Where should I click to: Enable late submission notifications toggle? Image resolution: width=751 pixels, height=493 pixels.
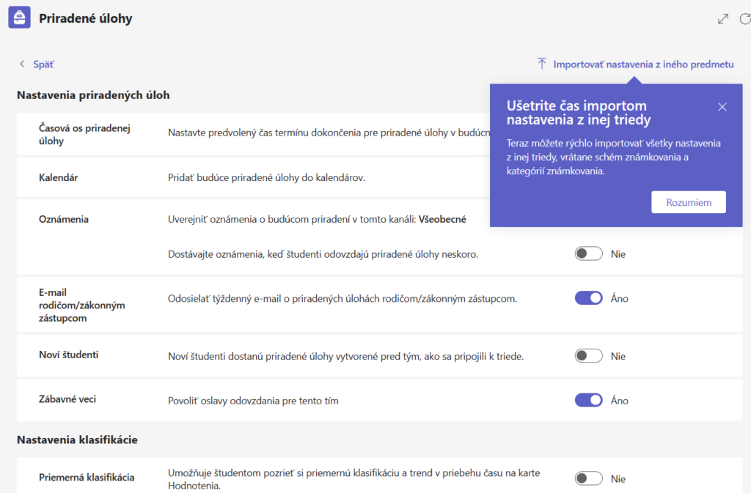pyautogui.click(x=589, y=254)
